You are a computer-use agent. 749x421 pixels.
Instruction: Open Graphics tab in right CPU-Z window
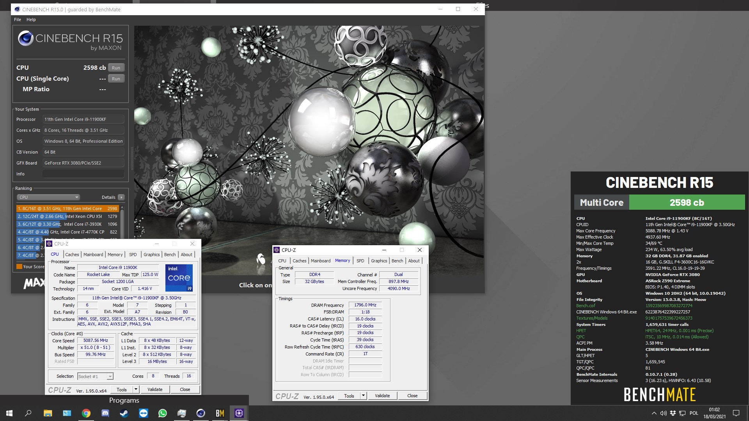379,261
